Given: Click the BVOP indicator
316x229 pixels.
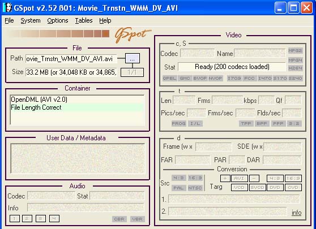Looking at the screenshot, I should coord(200,78).
